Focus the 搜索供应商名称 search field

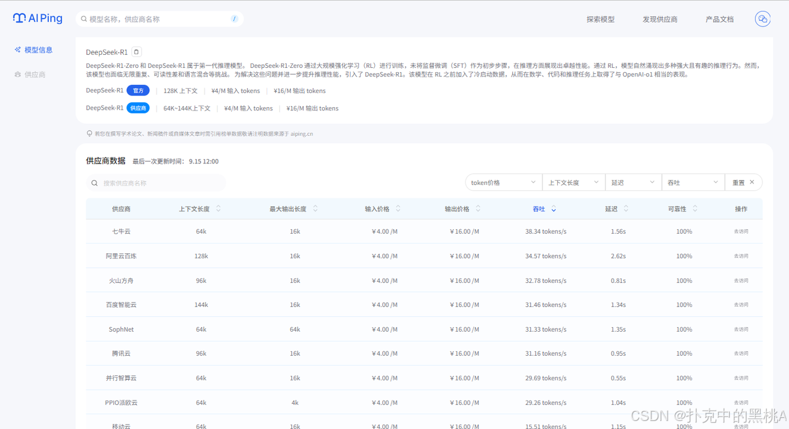(x=156, y=183)
